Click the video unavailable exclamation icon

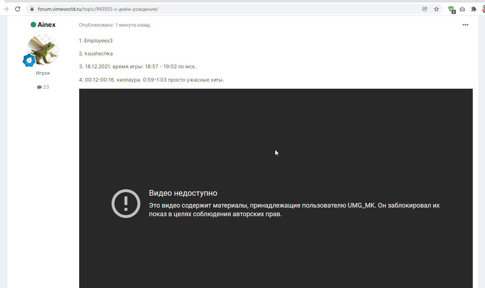point(126,203)
